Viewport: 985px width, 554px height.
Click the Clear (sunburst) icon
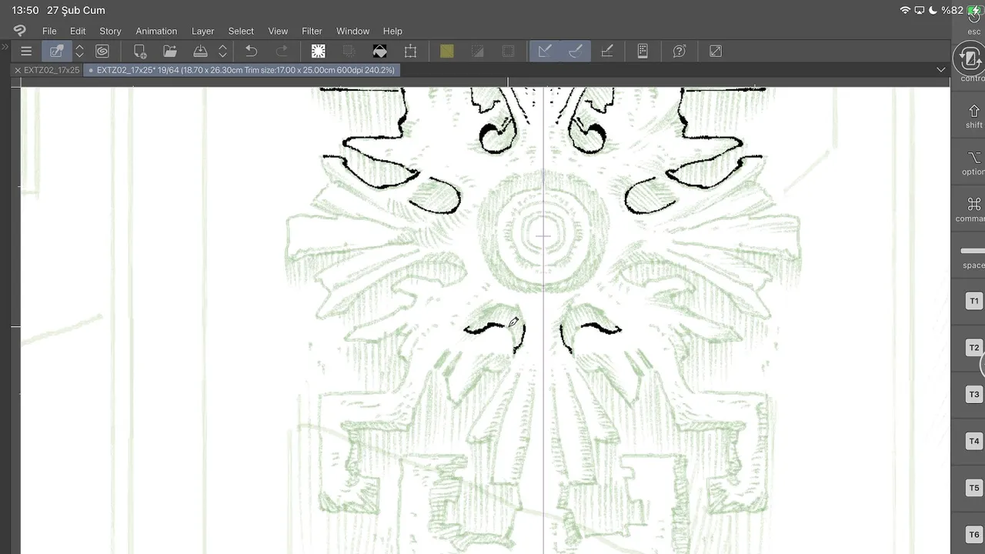point(318,52)
